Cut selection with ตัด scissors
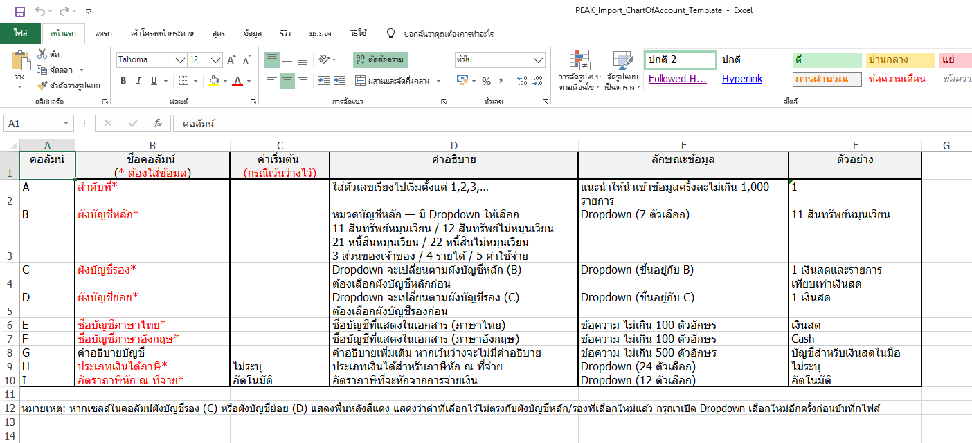Viewport: 972px width, 443px height. pyautogui.click(x=48, y=54)
